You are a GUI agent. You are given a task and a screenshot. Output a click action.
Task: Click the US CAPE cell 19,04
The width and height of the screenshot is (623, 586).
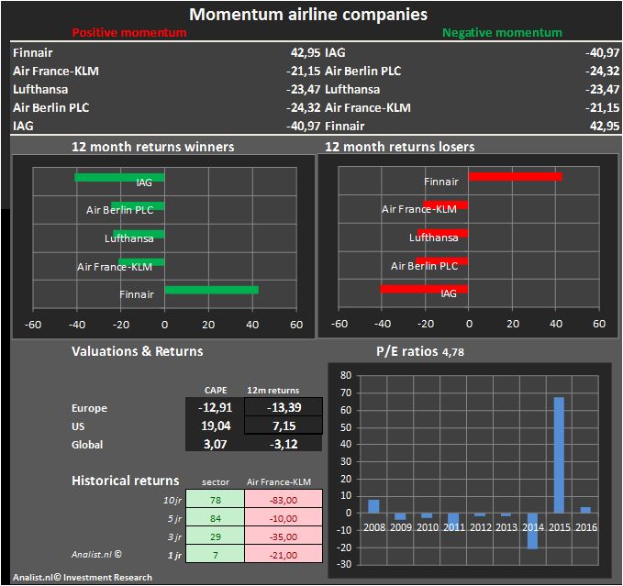click(215, 426)
